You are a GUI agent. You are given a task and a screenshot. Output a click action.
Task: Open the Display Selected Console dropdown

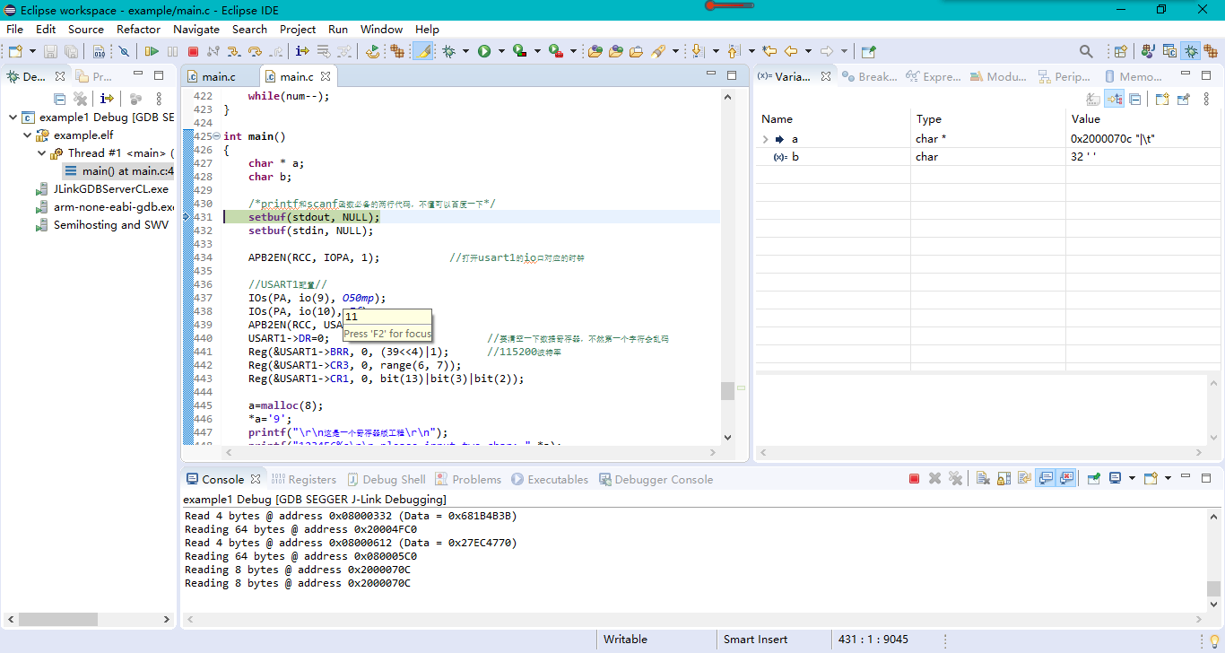(1132, 478)
